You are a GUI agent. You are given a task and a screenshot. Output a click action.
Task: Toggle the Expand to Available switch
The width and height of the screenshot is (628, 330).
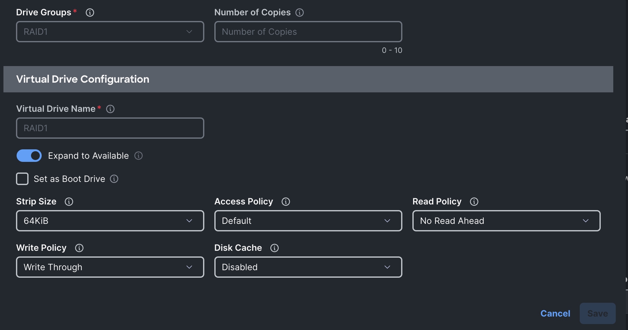coord(29,156)
